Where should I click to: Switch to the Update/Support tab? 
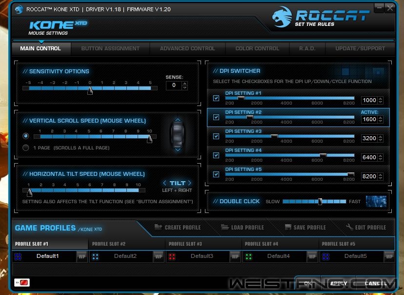click(360, 48)
